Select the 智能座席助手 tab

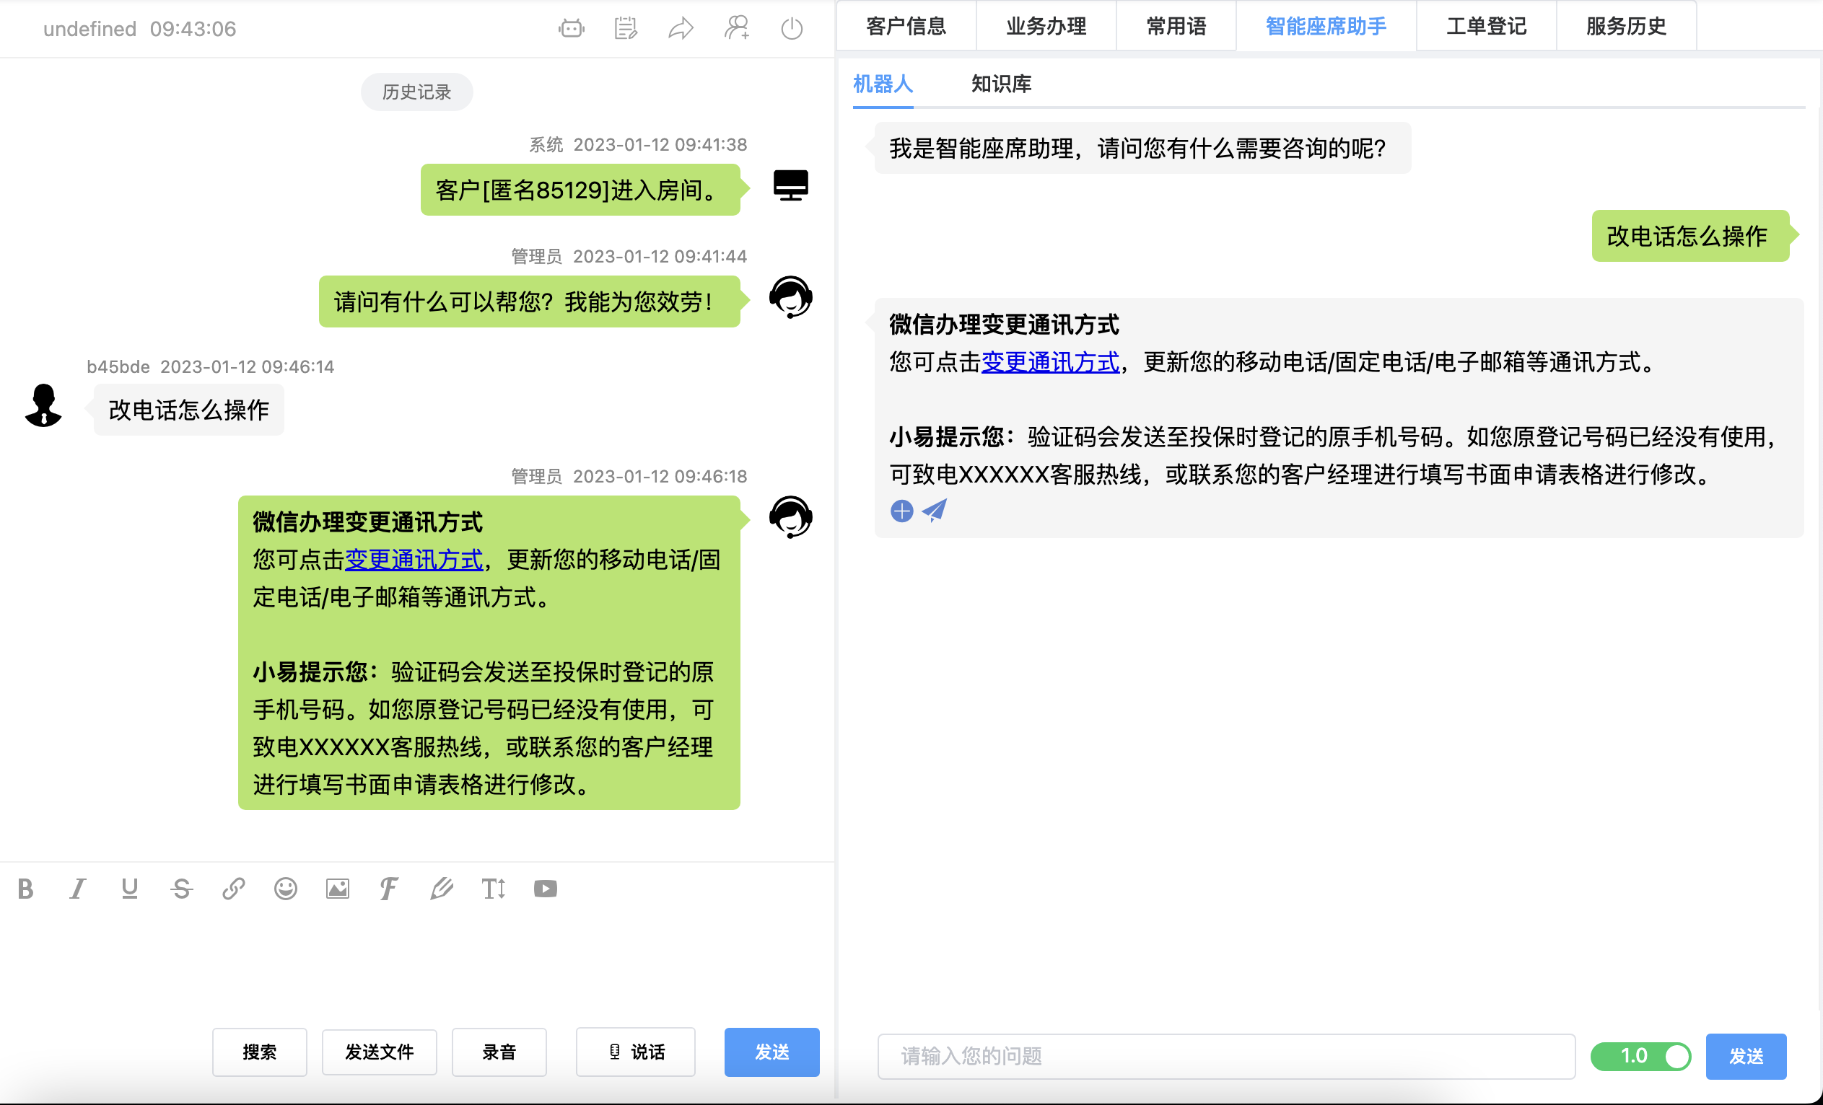point(1326,26)
